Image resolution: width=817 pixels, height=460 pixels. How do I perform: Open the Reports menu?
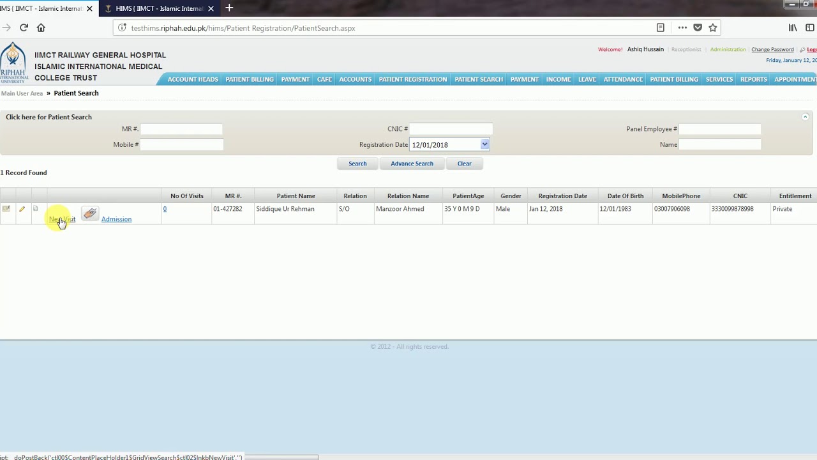[753, 79]
